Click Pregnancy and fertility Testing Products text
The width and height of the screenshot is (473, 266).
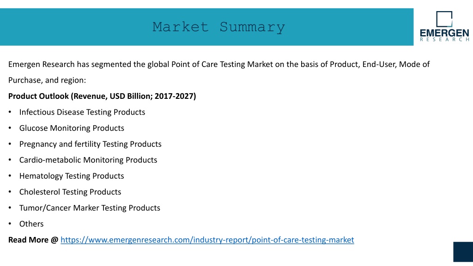[91, 144]
